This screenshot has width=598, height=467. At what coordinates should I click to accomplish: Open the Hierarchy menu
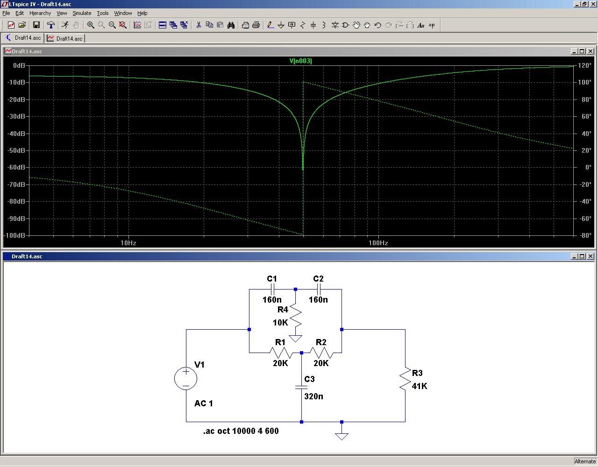(x=40, y=13)
